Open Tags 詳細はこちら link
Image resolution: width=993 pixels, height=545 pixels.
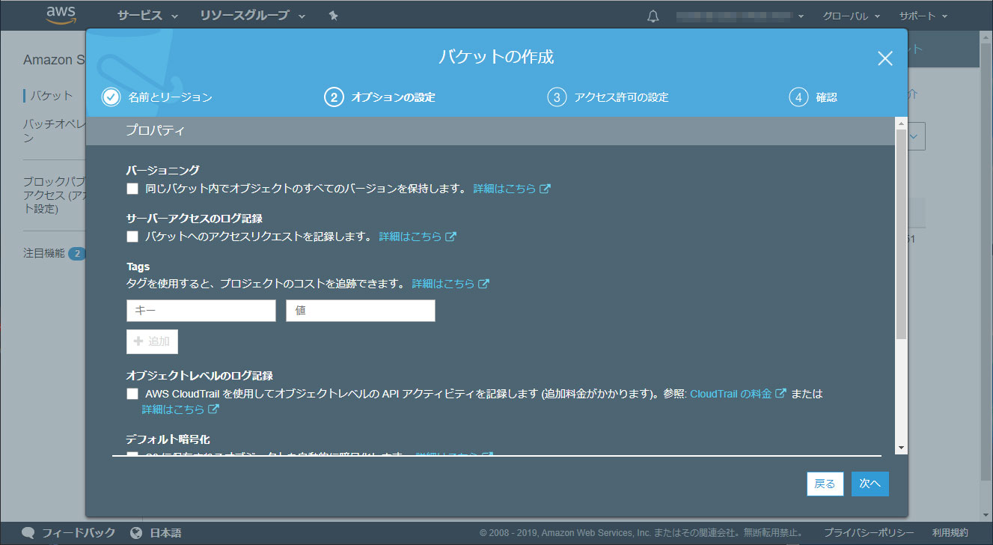[443, 284]
